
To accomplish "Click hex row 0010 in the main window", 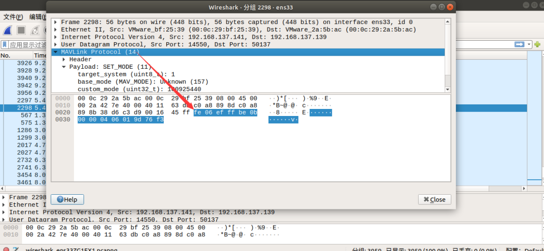I will click(x=115, y=235).
